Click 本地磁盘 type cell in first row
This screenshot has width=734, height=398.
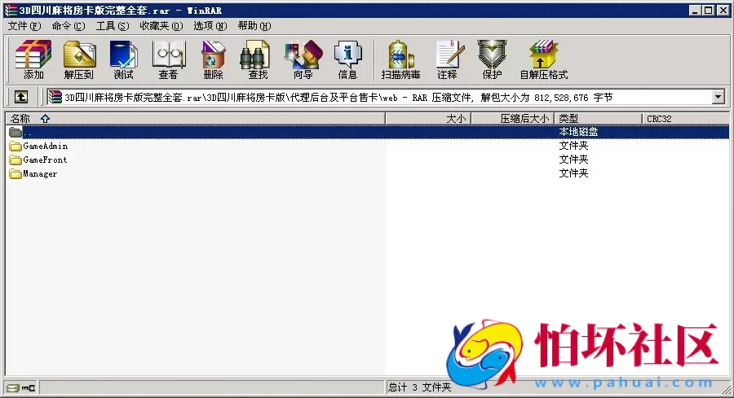click(x=578, y=132)
